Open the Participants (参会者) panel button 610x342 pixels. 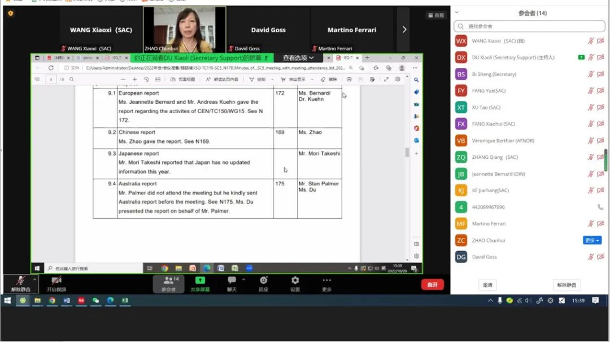(x=168, y=283)
